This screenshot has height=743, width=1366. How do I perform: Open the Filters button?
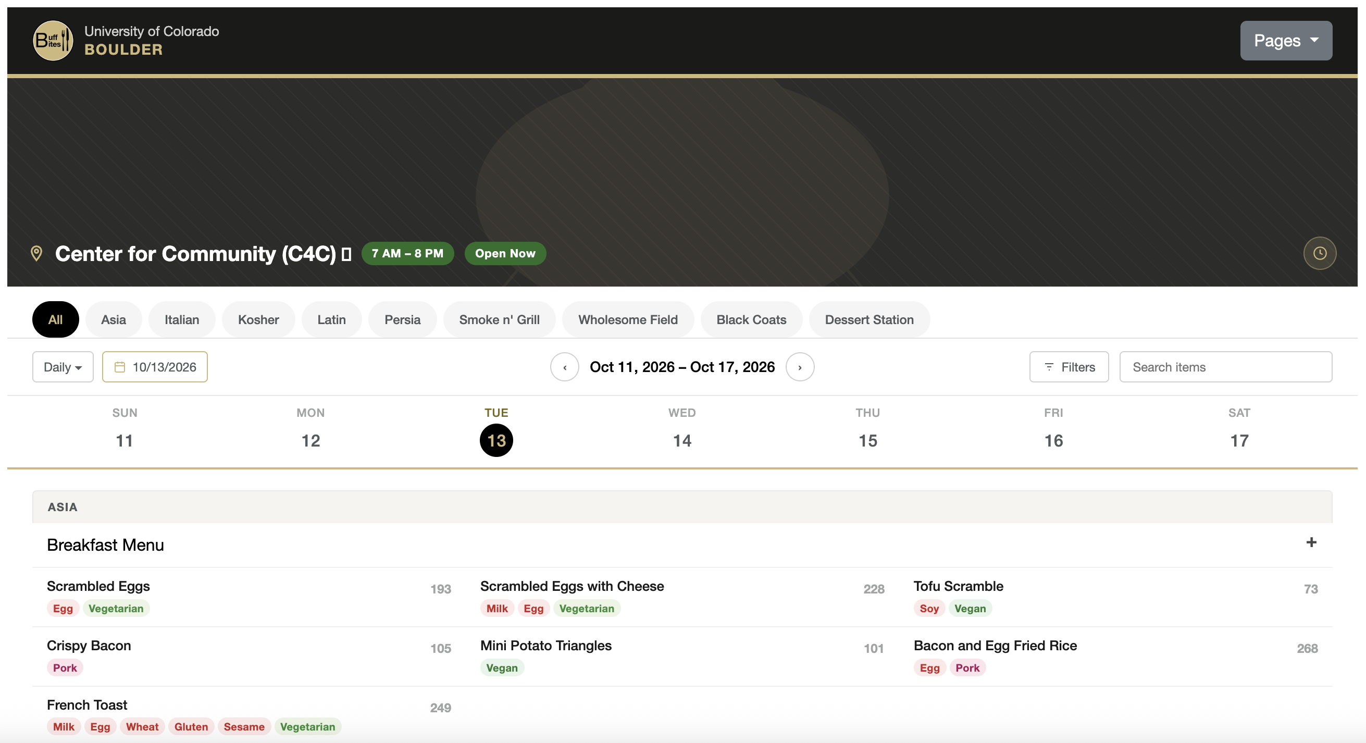[x=1069, y=367]
